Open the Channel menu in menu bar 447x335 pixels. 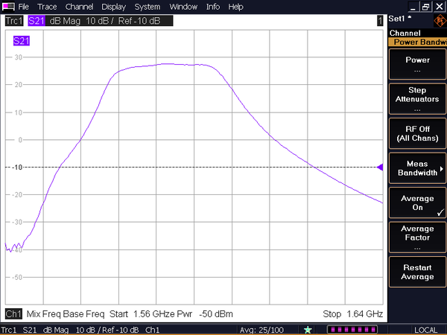click(79, 6)
